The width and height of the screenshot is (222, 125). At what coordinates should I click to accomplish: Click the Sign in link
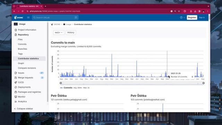tap(202, 17)
